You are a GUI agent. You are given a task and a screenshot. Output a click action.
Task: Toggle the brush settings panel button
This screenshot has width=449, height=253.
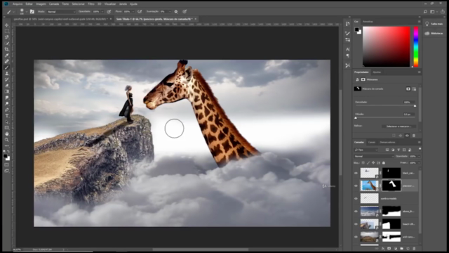pos(32,12)
